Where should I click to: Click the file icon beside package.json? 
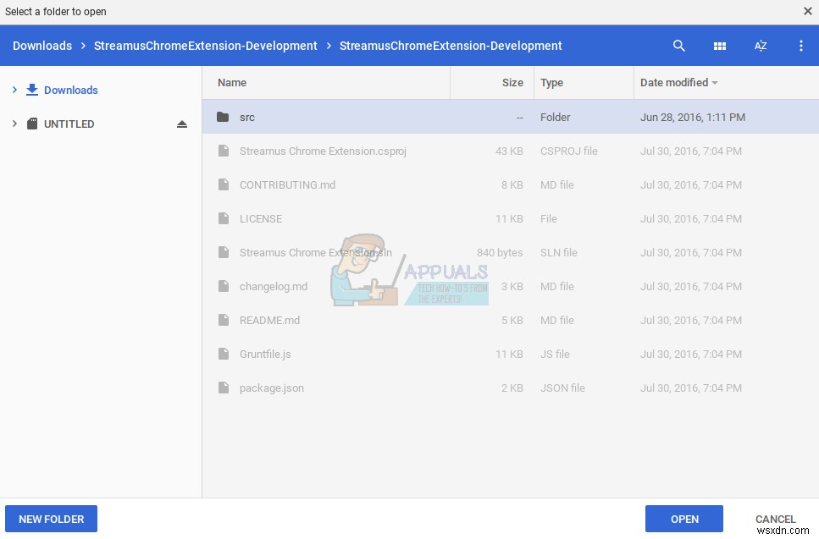pyautogui.click(x=224, y=388)
